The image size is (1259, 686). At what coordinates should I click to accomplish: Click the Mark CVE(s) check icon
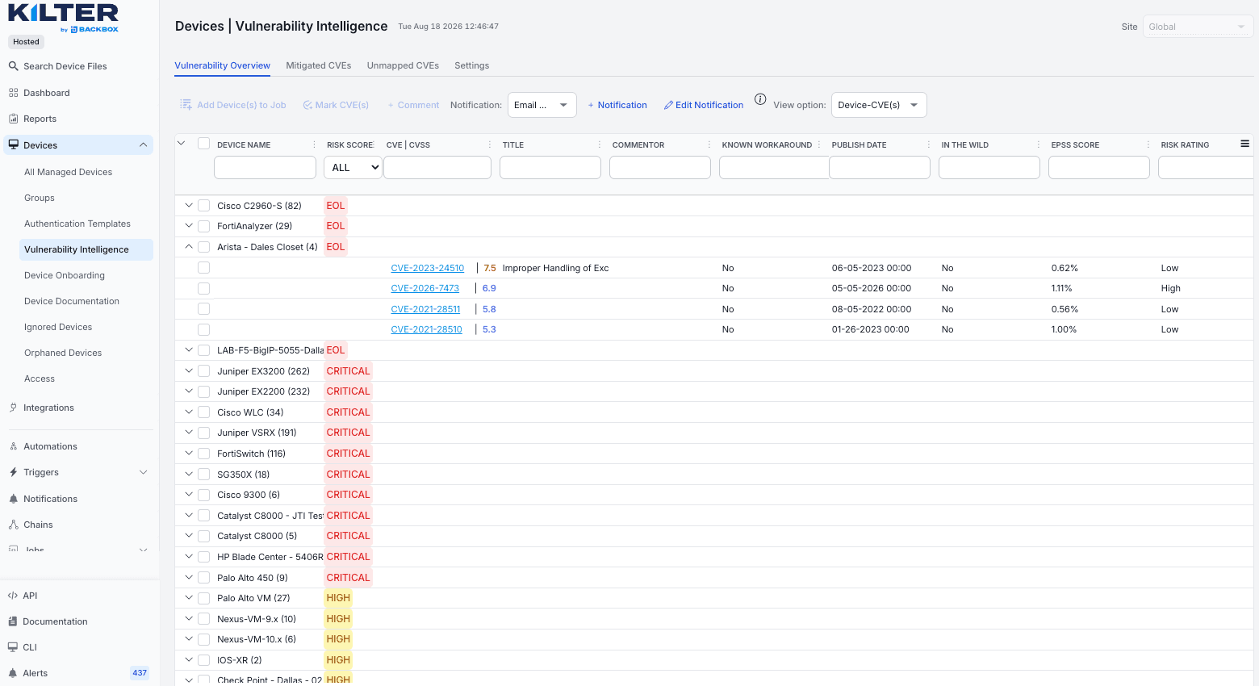(307, 105)
